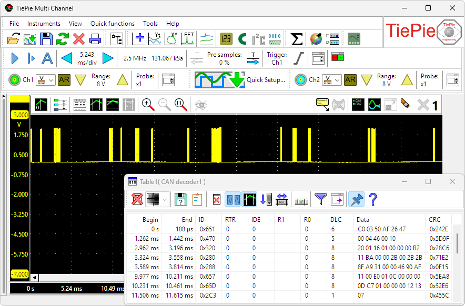
Task: Click the comment text annotation icon
Action: [x=322, y=105]
